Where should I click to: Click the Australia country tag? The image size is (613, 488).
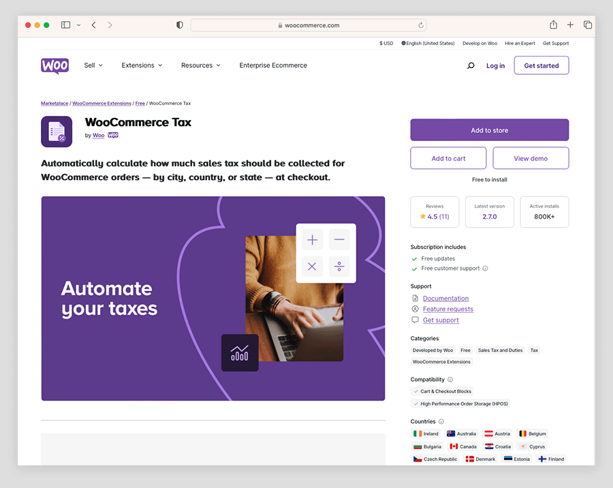tap(461, 433)
